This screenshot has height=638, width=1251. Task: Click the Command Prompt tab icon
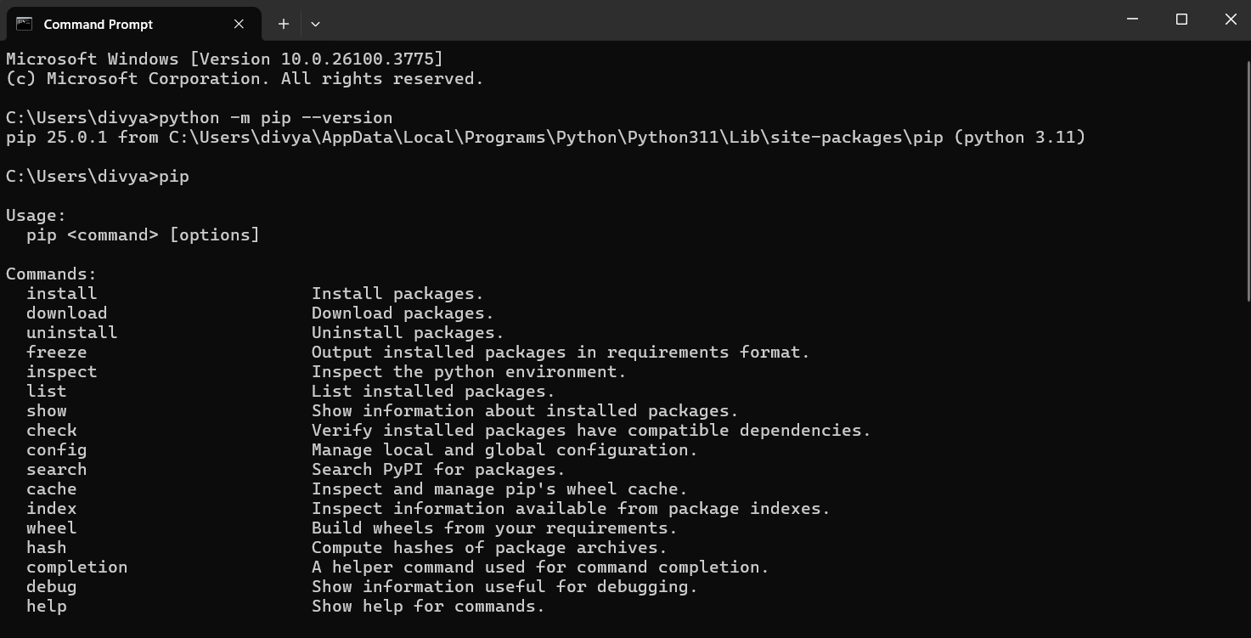(24, 24)
